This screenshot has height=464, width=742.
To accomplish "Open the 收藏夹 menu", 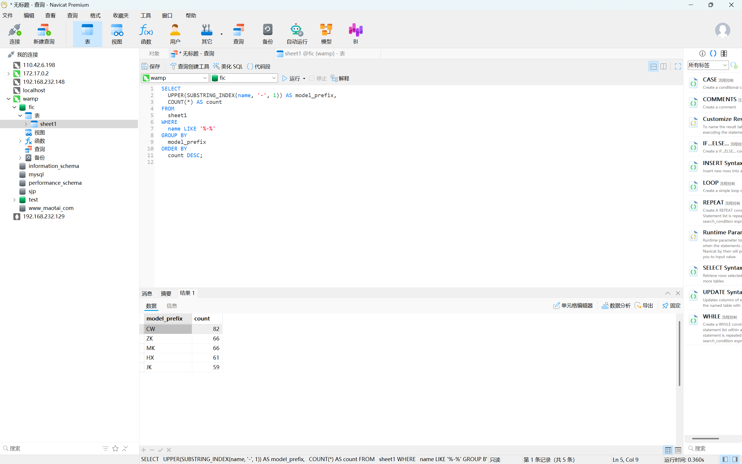I will coord(121,15).
